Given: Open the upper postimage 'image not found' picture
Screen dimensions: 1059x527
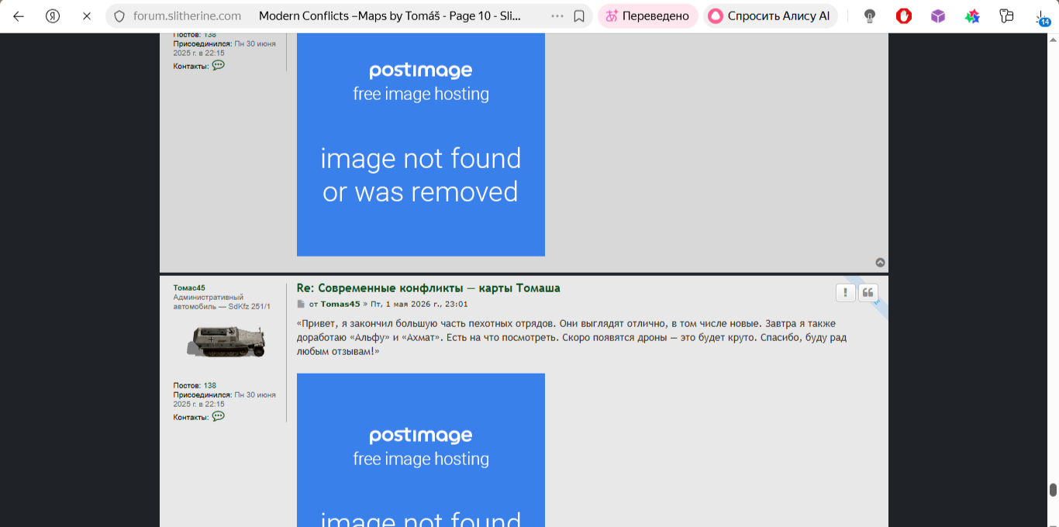Looking at the screenshot, I should (421, 144).
